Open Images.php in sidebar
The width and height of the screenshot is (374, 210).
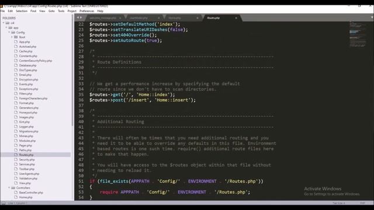tap(26, 117)
